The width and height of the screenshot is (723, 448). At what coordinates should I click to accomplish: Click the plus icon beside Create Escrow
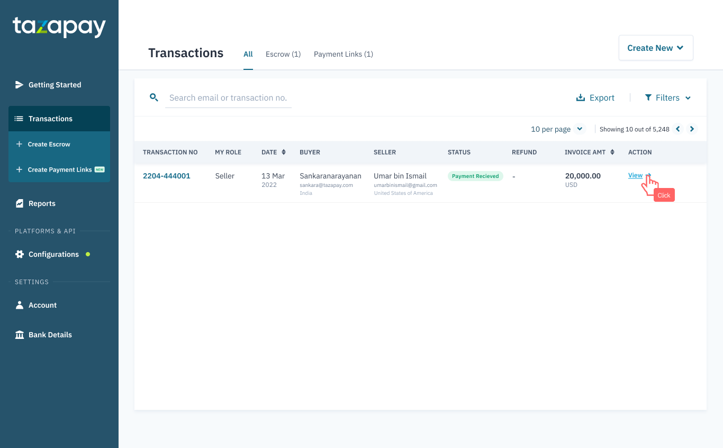point(19,144)
